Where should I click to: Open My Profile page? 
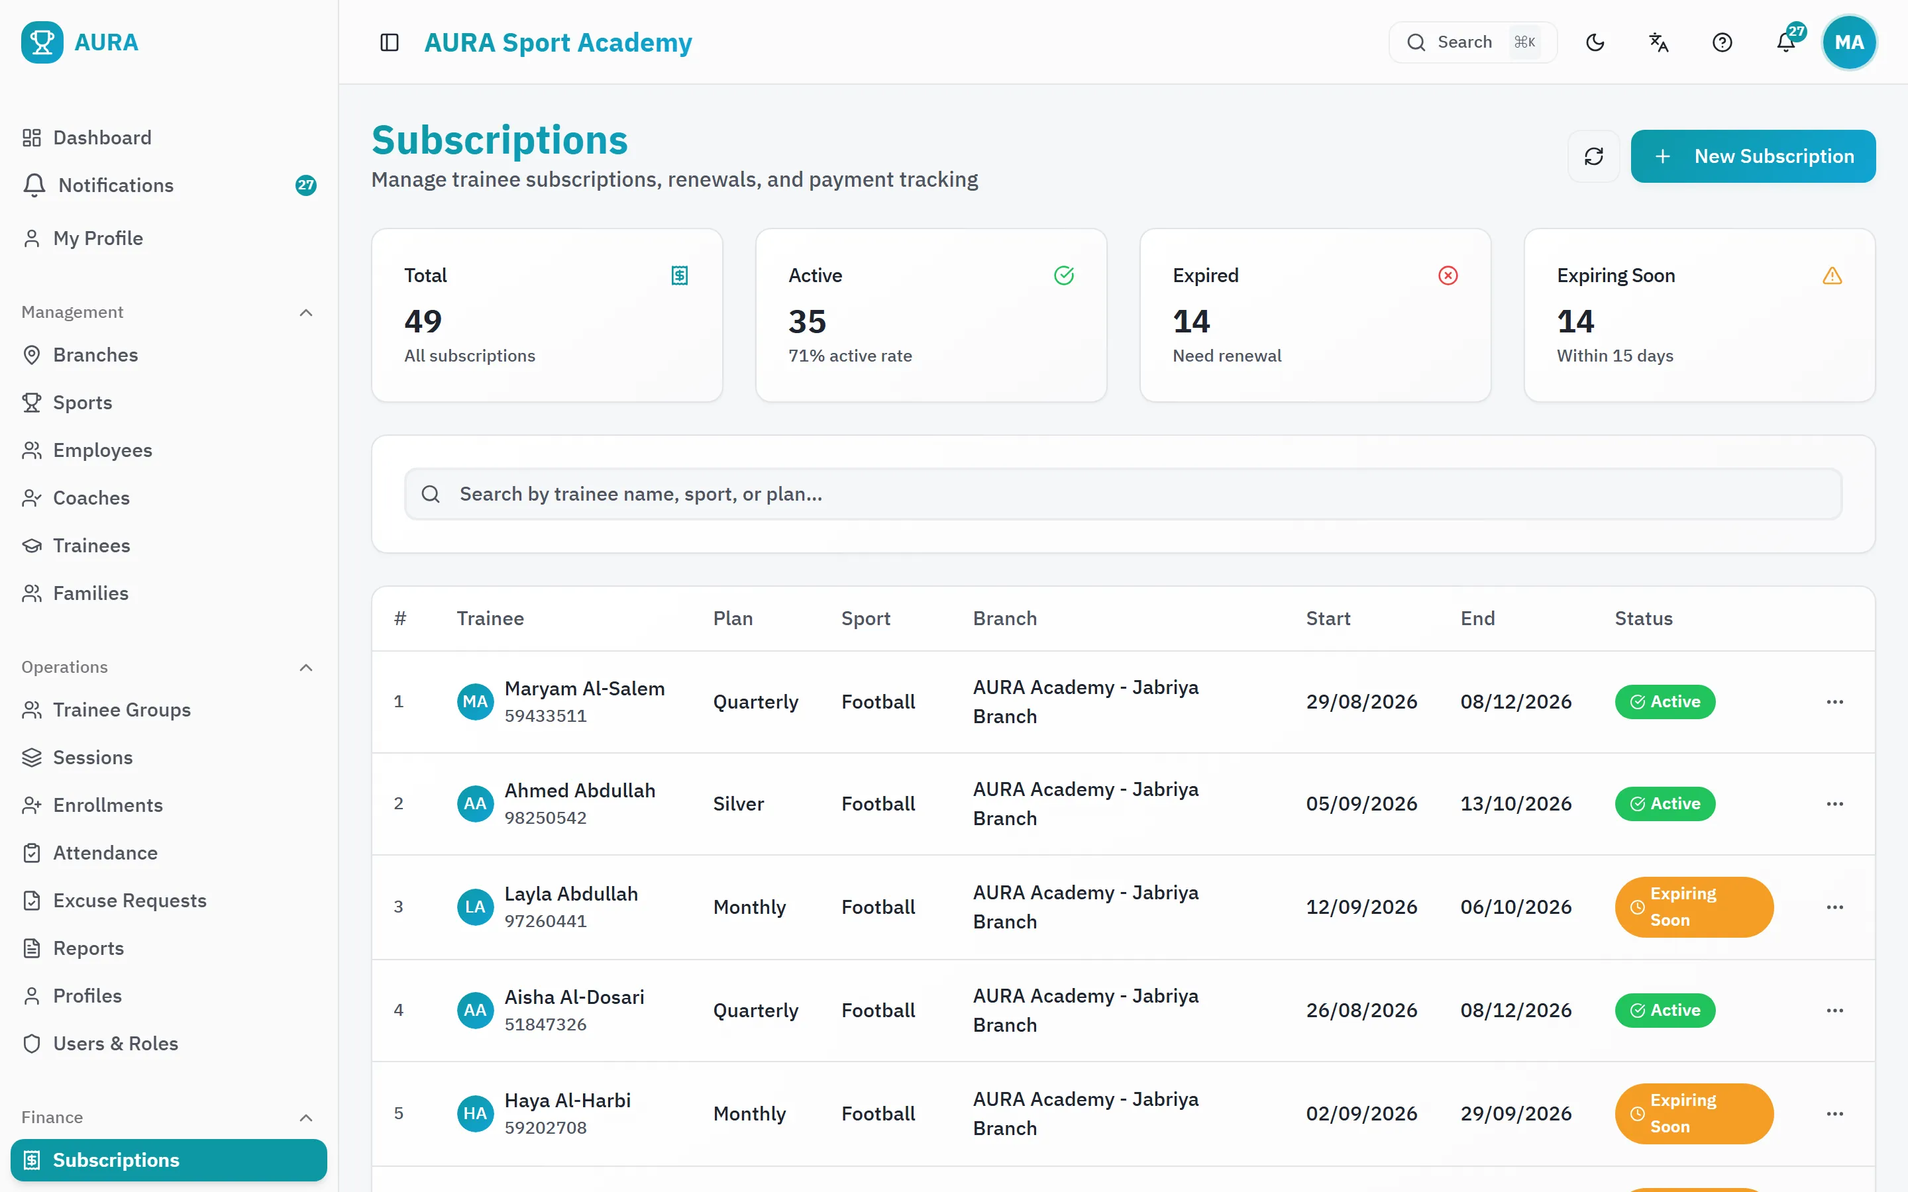pyautogui.click(x=169, y=238)
